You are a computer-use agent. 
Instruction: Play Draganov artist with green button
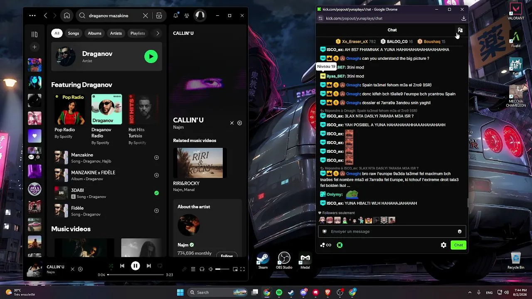coord(151,56)
